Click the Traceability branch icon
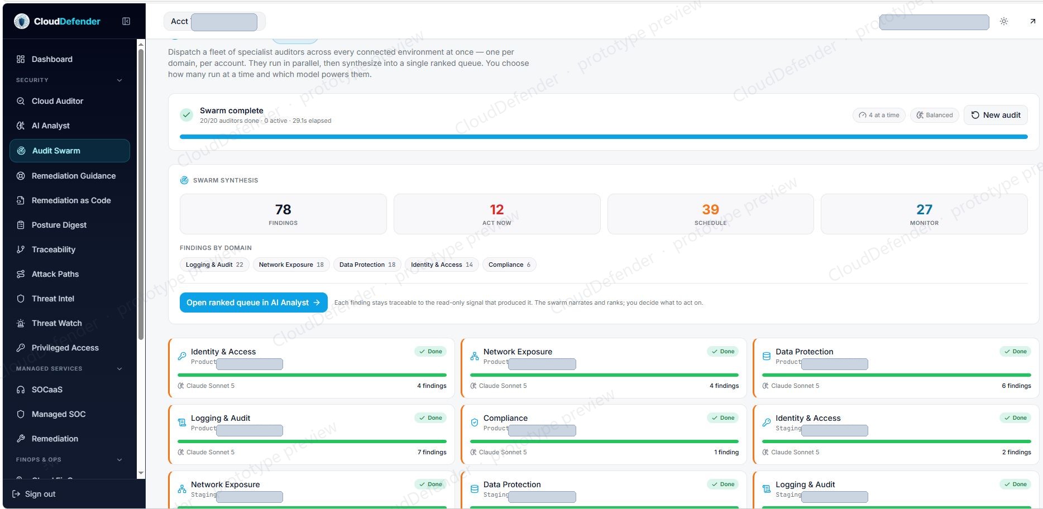This screenshot has height=509, width=1043. (21, 249)
